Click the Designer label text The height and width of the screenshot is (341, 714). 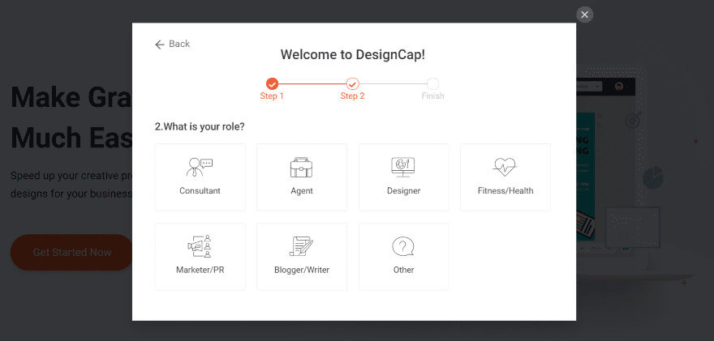click(x=403, y=191)
